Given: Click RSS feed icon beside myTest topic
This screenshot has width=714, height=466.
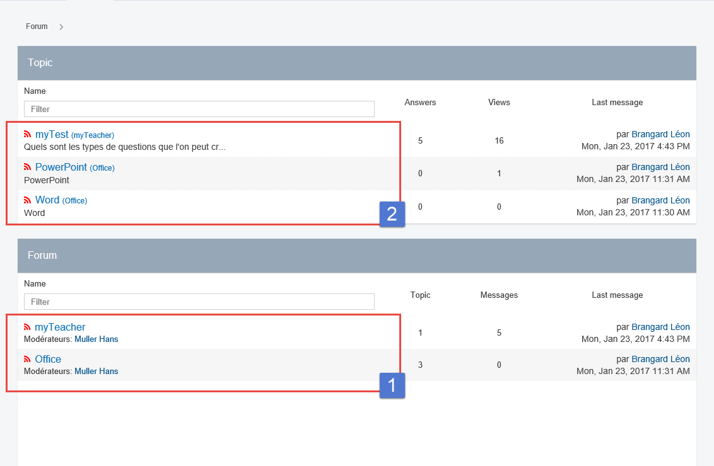Looking at the screenshot, I should 27,134.
